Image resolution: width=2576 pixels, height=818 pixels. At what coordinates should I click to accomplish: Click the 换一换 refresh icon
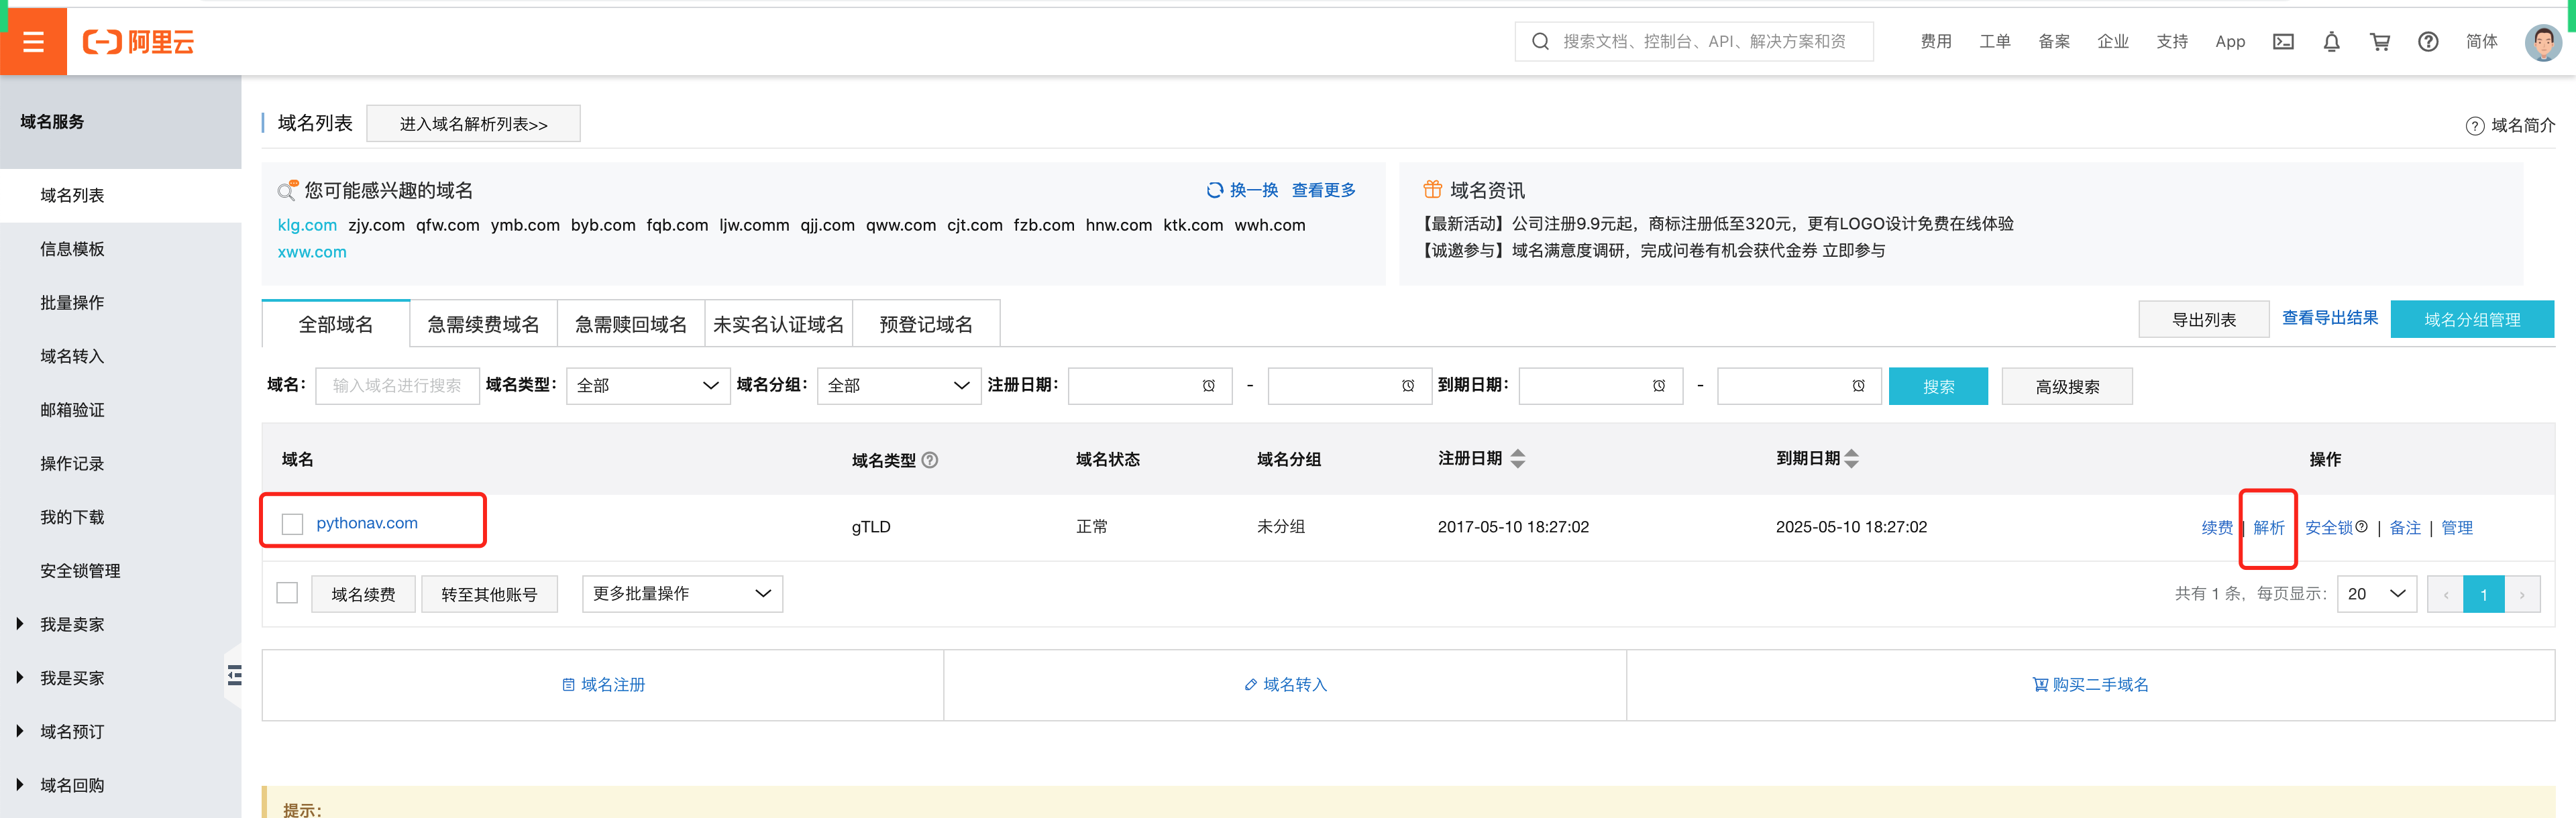(1214, 190)
